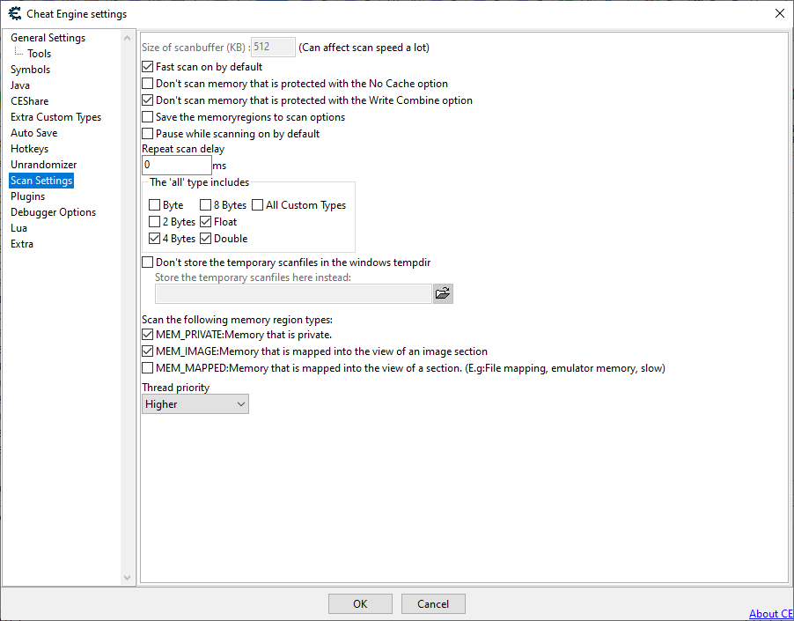Enable Pause while scanning on by default
Screen dimensions: 794x621
click(x=148, y=134)
